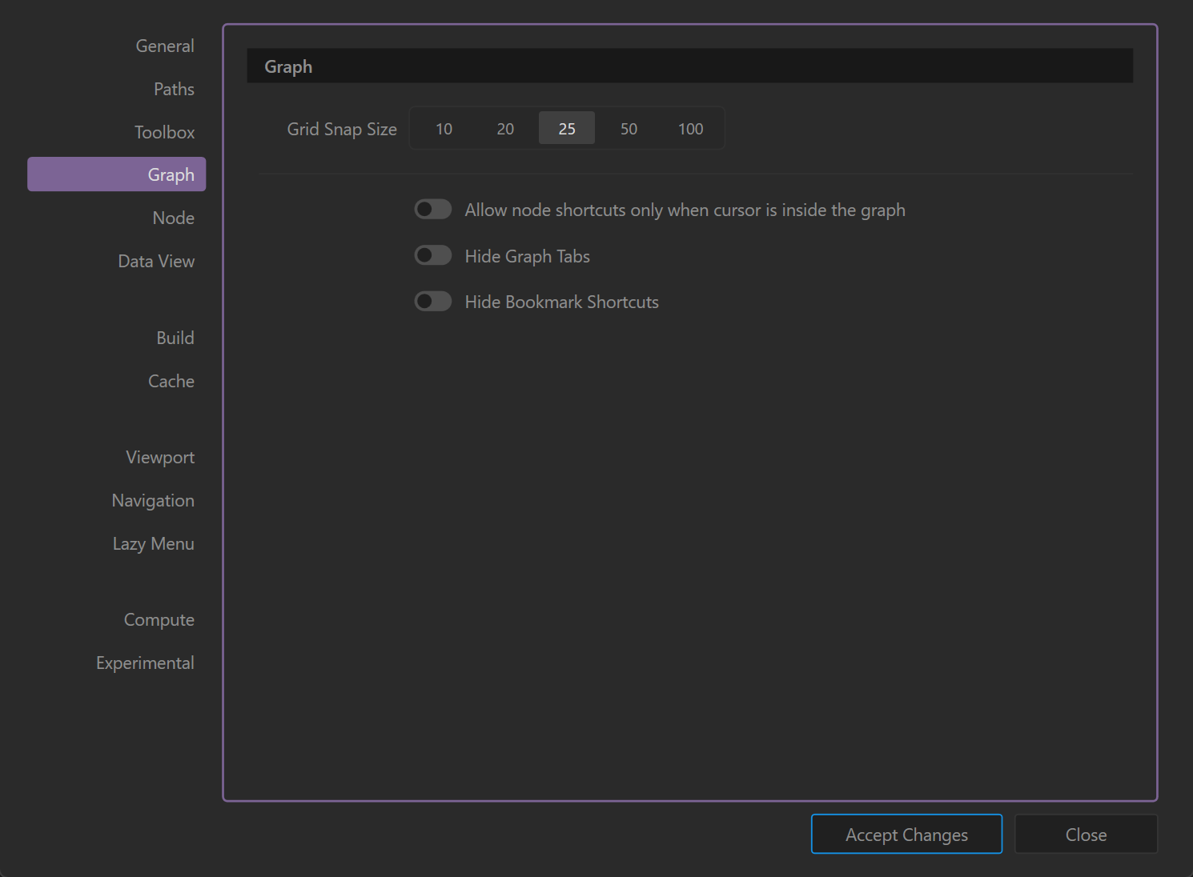Open the Compute settings

pos(159,620)
